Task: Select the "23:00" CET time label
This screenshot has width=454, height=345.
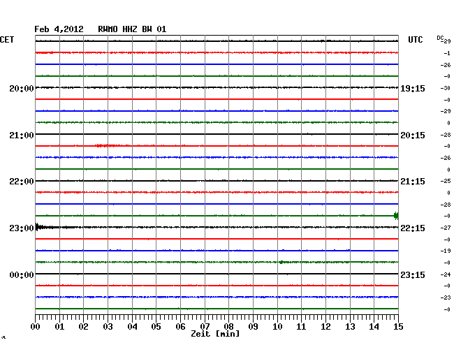Action: tap(22, 228)
